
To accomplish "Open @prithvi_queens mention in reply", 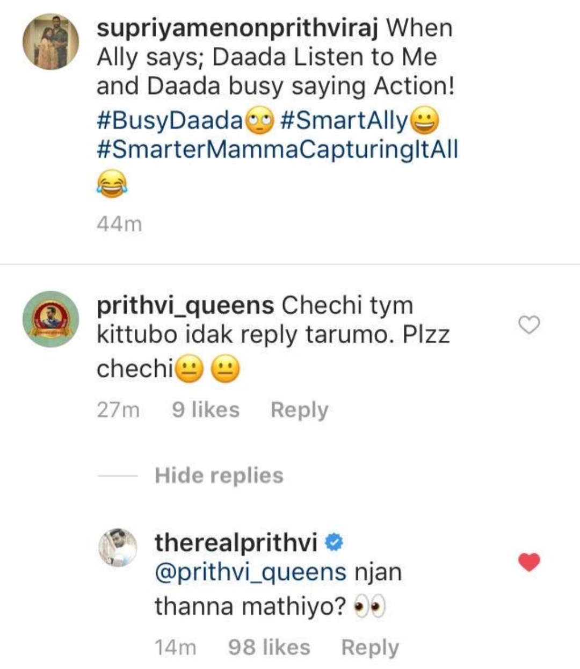I will (250, 572).
